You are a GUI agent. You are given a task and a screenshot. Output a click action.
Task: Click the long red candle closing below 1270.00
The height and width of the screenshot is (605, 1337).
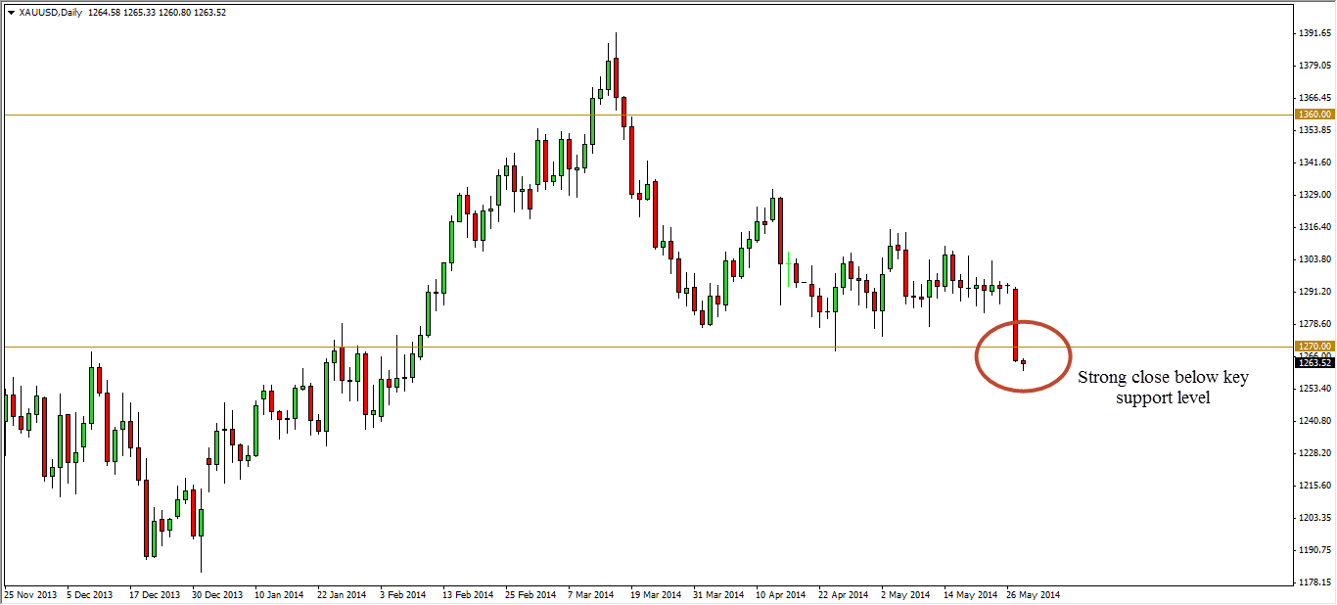pyautogui.click(x=1016, y=325)
